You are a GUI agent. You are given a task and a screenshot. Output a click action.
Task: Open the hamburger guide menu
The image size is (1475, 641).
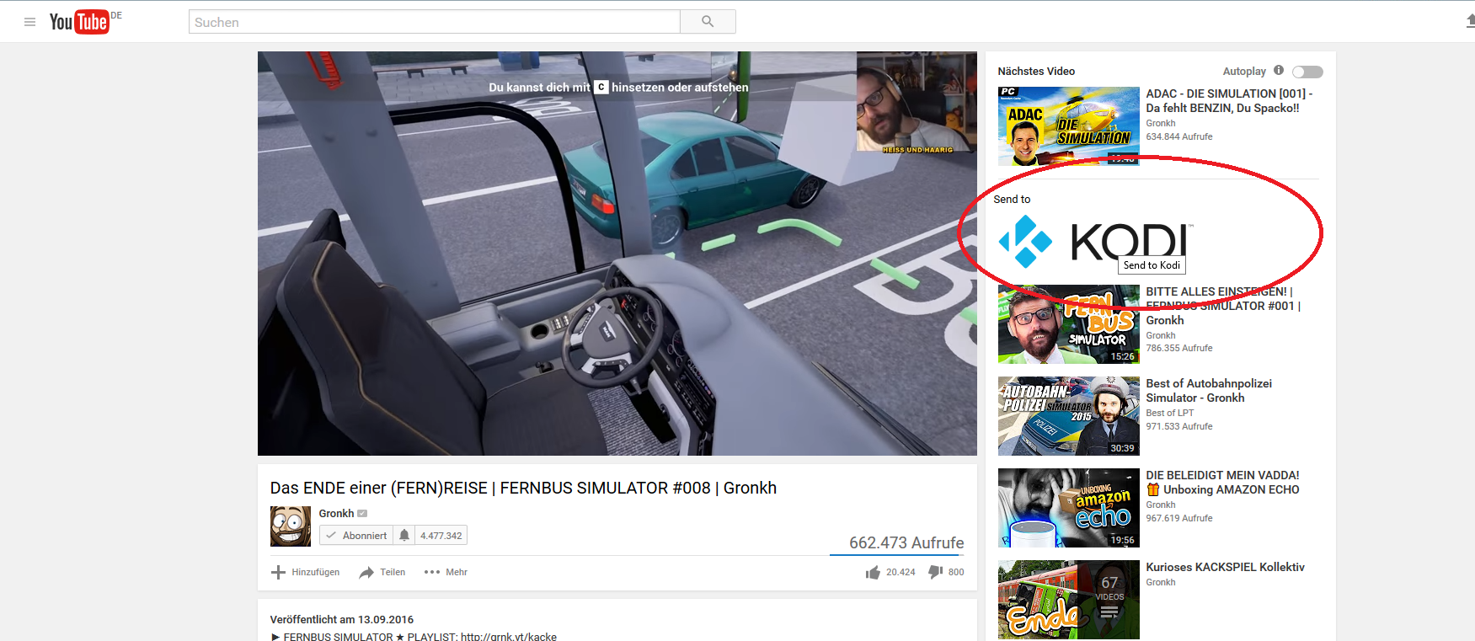(x=29, y=22)
